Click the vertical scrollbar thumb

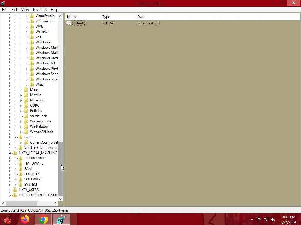click(61, 169)
